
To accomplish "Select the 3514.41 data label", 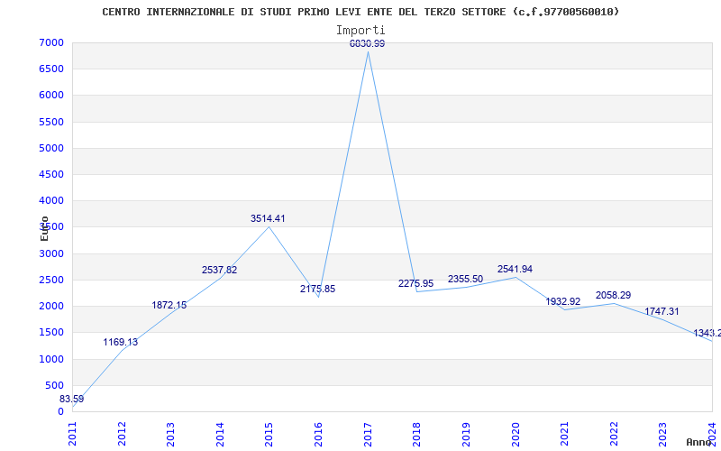I will tap(268, 218).
